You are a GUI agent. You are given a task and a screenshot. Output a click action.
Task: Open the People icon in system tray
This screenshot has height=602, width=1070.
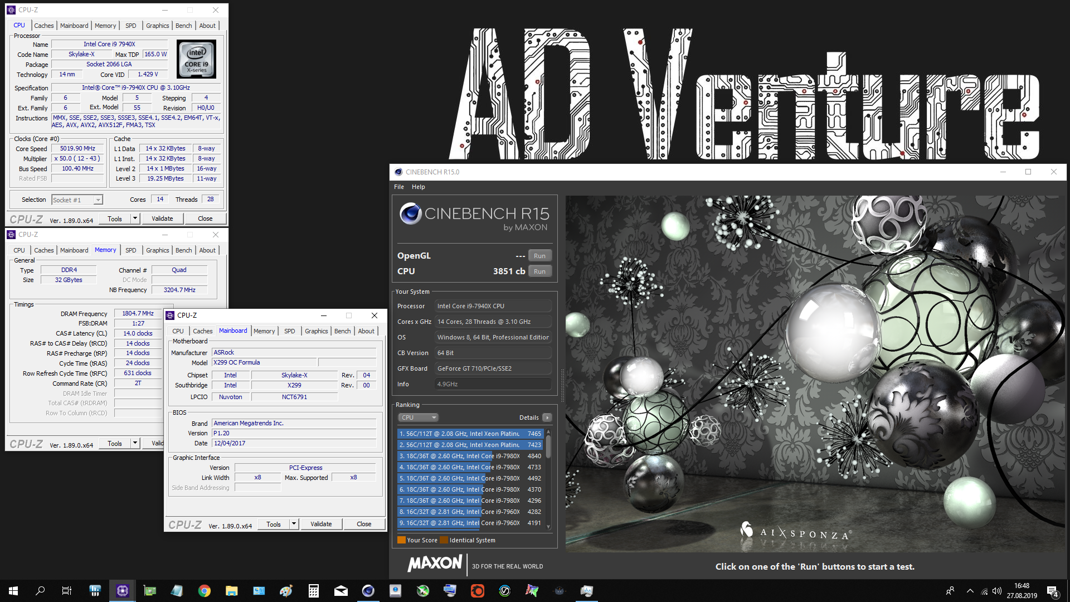pos(950,591)
